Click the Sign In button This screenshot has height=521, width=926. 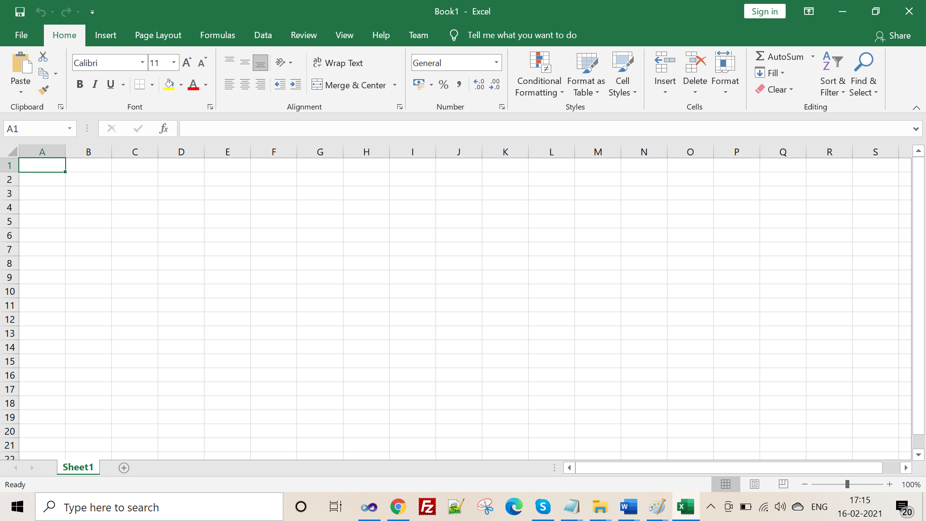point(764,12)
